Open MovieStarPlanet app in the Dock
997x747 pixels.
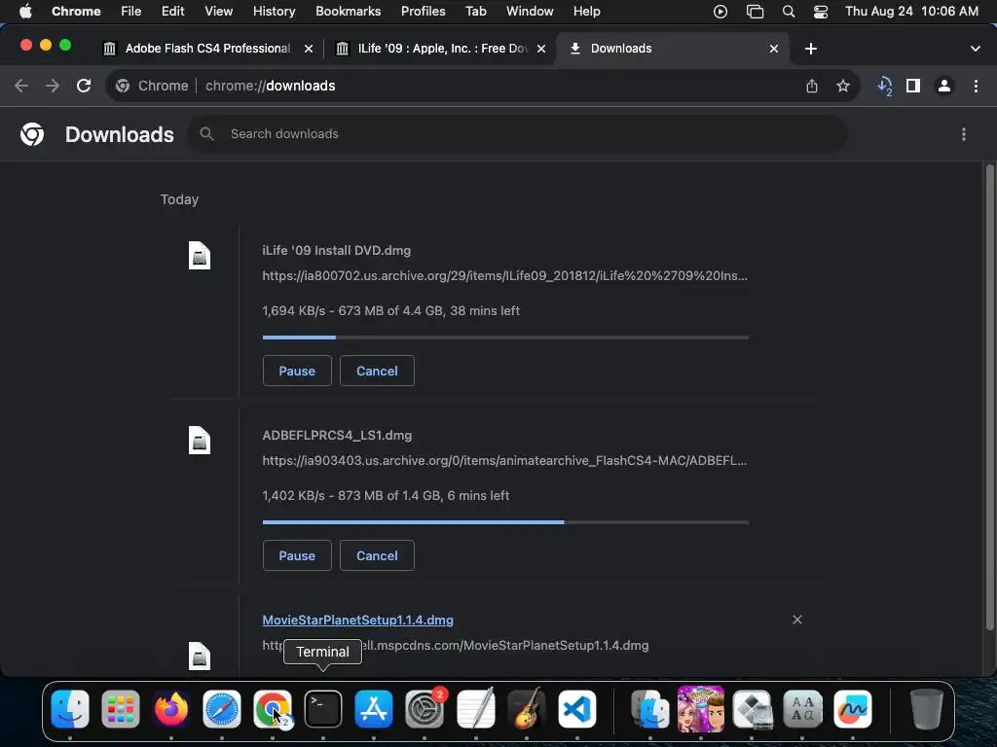[x=701, y=708]
